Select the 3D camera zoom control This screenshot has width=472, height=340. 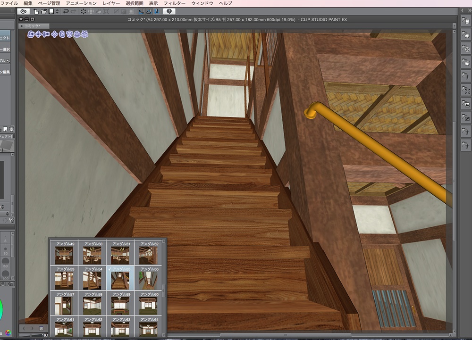pos(46,34)
